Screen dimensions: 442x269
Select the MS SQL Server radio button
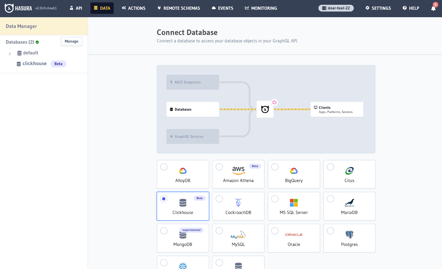tap(275, 199)
